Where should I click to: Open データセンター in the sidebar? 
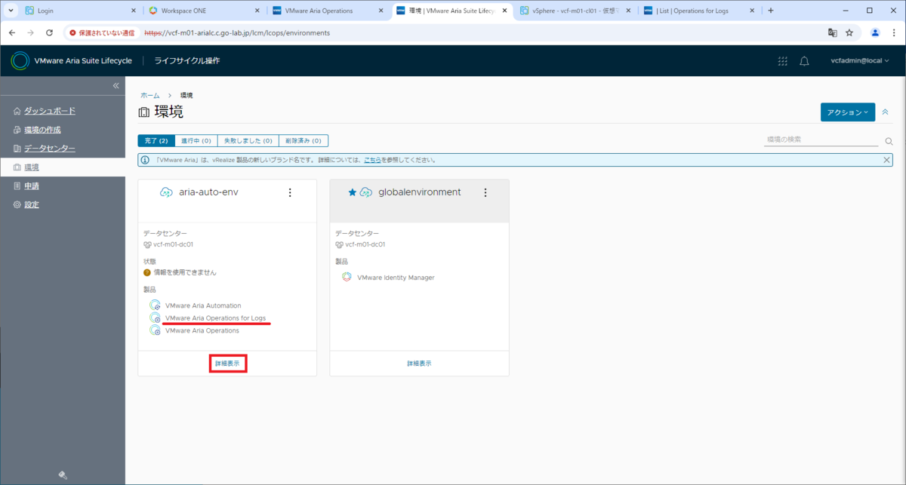tap(50, 149)
